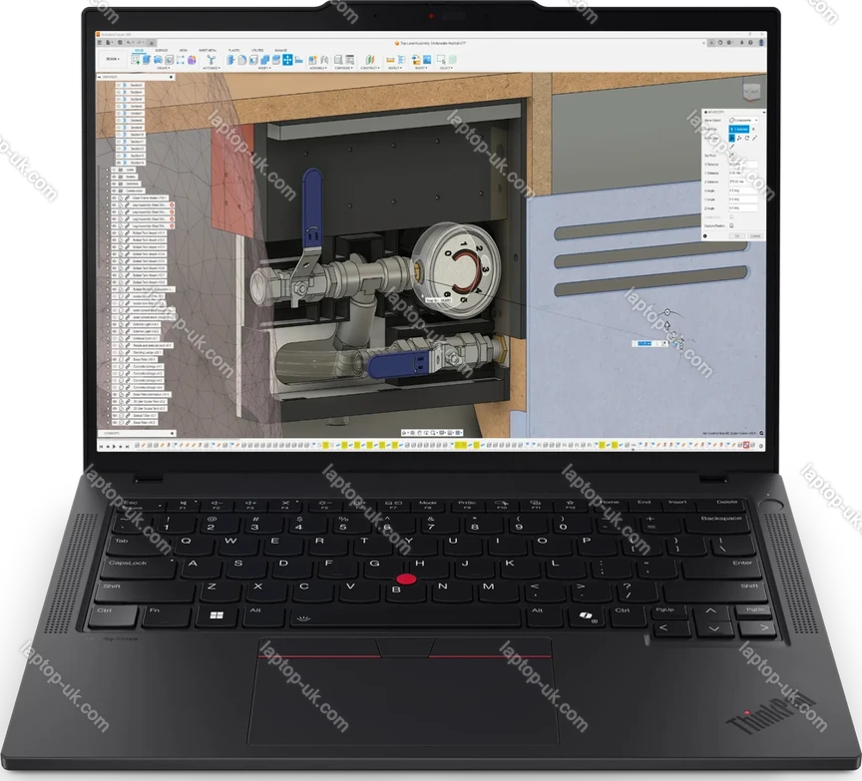Click the Z Distance input field
862x781 pixels.
pos(740,182)
